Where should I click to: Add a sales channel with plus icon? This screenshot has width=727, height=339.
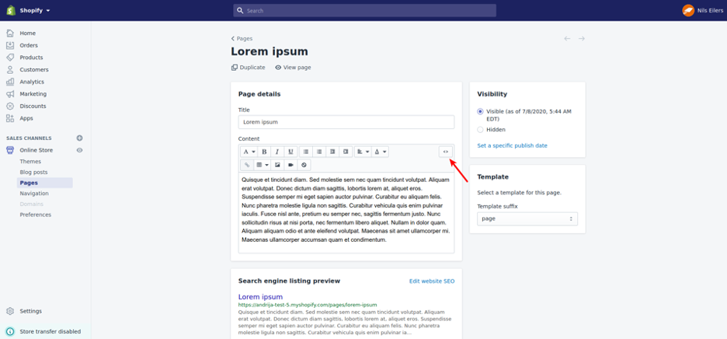click(79, 138)
